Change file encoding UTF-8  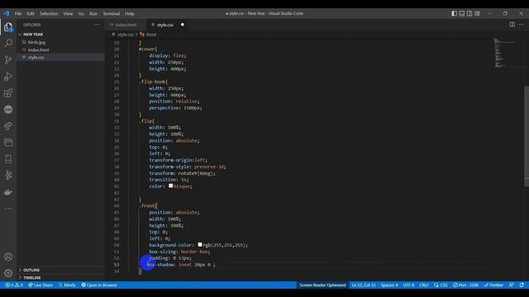pos(408,285)
